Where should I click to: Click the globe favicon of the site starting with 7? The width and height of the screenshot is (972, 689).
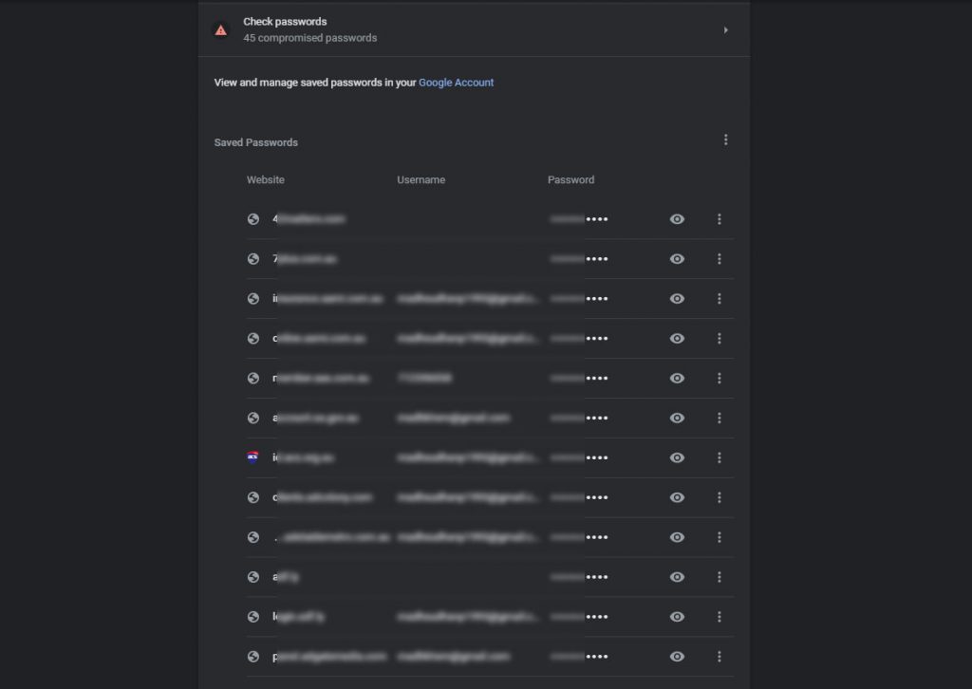click(252, 258)
